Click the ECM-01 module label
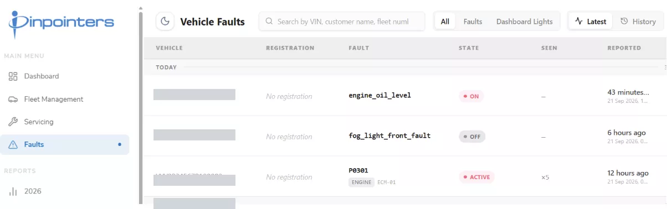Viewport: 667px width, 209px height. coord(387,182)
